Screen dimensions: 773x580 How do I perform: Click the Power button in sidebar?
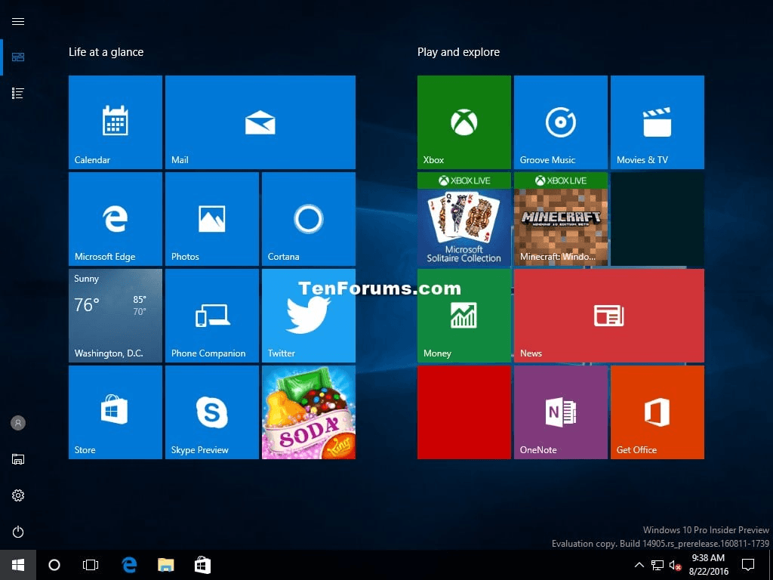[x=18, y=532]
